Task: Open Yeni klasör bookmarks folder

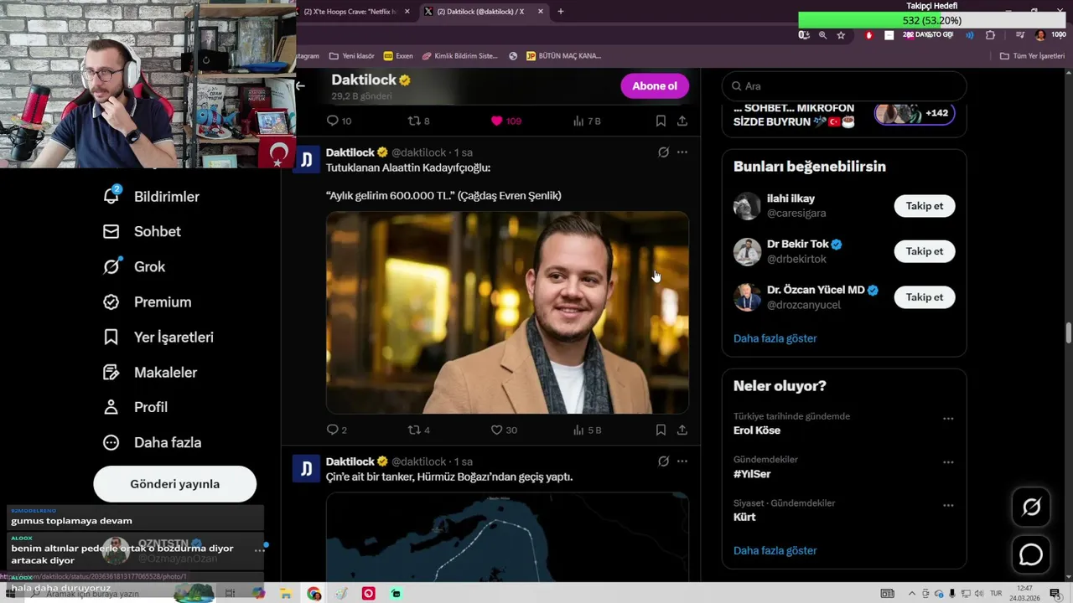Action: 352,56
